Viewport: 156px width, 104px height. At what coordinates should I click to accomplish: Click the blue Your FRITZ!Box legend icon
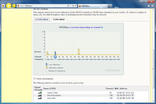point(47,64)
